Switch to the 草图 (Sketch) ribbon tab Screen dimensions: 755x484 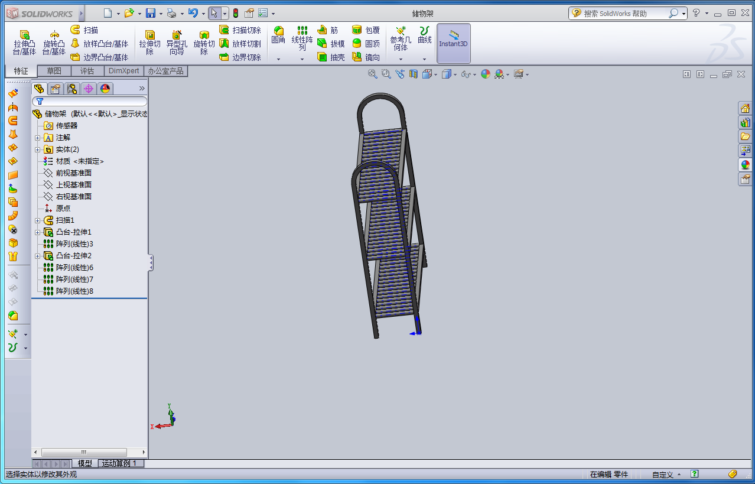click(x=54, y=71)
